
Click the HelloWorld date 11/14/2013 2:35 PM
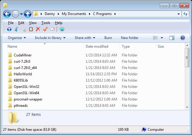click(x=101, y=74)
